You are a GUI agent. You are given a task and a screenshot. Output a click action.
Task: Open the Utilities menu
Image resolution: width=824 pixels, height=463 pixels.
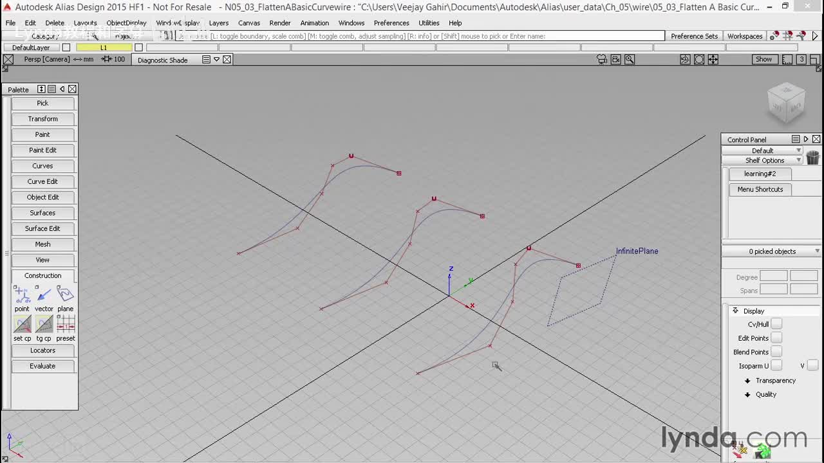429,23
